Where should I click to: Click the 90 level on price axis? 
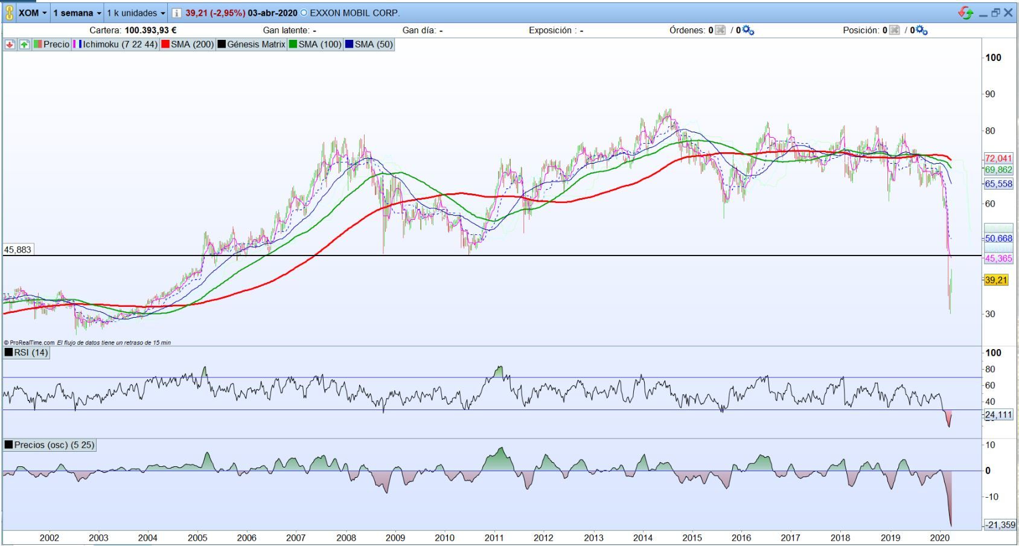(x=990, y=94)
